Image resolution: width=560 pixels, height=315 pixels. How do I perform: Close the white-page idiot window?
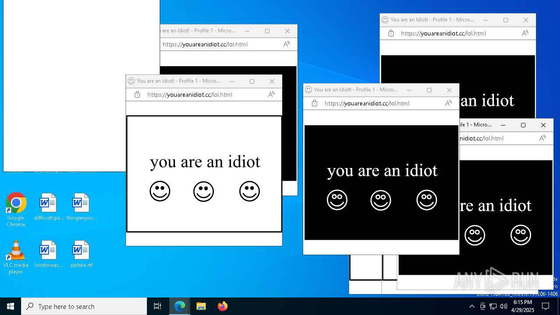point(272,81)
